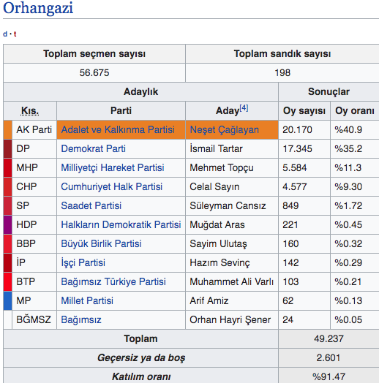Open the İşçi Partisi link
Image resolution: width=379 pixels, height=383 pixels.
[83, 262]
